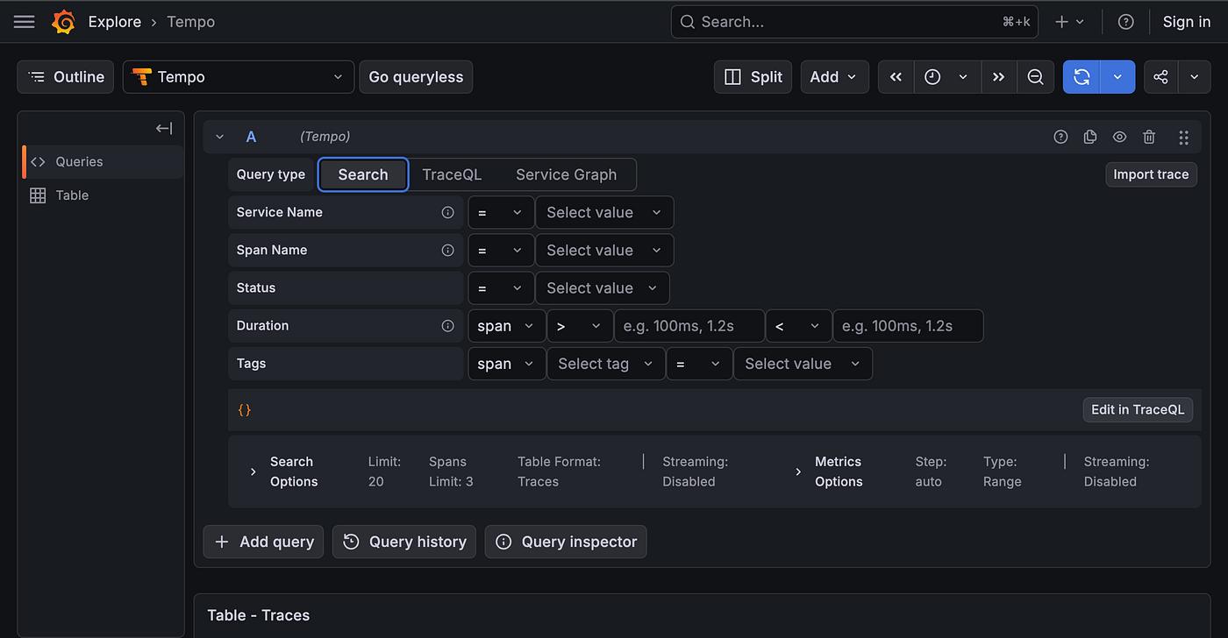1228x638 pixels.
Task: Click the Split button
Action: point(753,77)
